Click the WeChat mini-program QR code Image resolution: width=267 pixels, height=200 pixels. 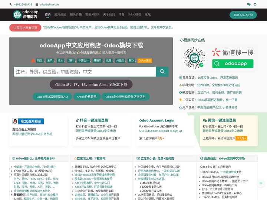(x=194, y=58)
